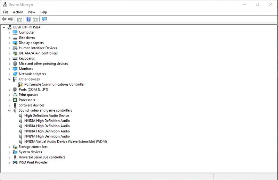The image size is (278, 180).
Task: Click the Storage controllers icon
Action: coord(15,147)
